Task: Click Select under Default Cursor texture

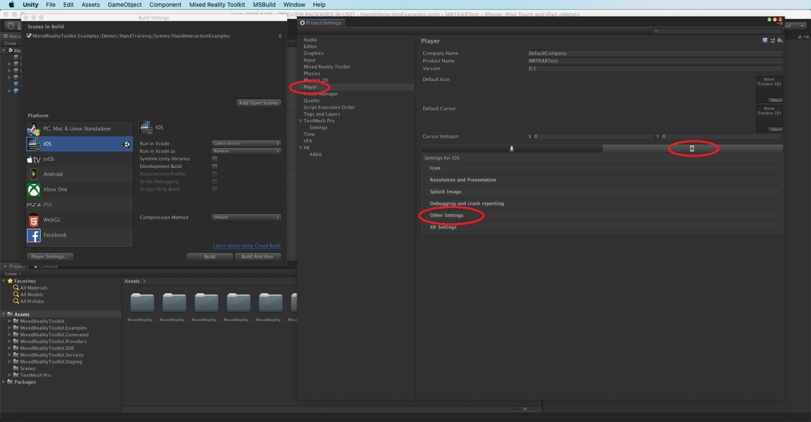Action: (x=776, y=129)
